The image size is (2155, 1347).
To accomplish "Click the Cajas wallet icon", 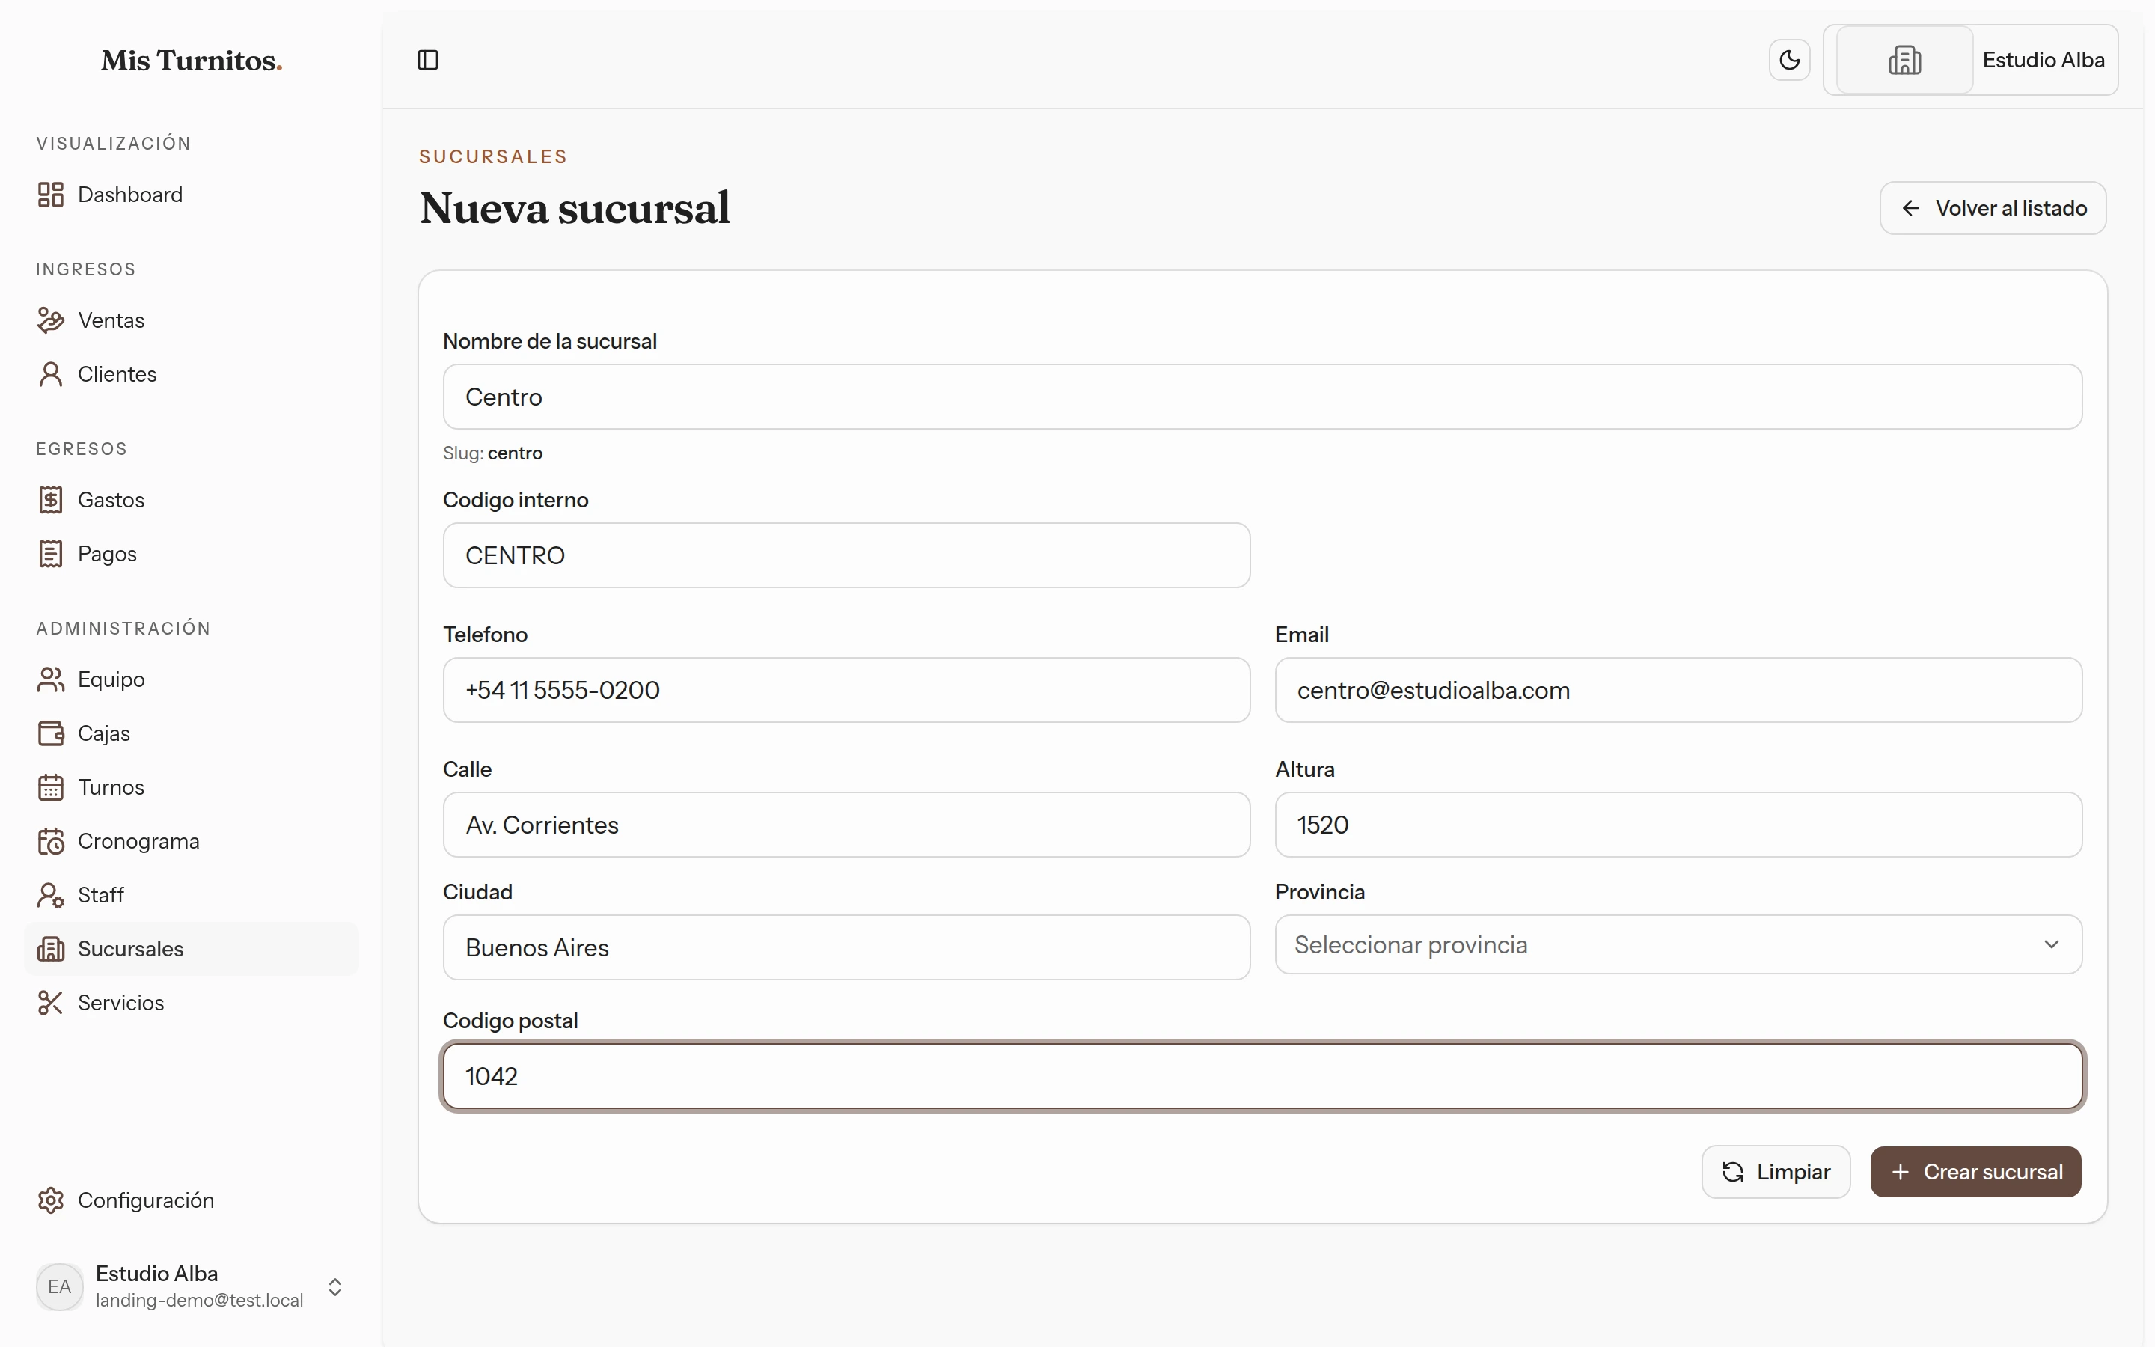I will (x=51, y=733).
